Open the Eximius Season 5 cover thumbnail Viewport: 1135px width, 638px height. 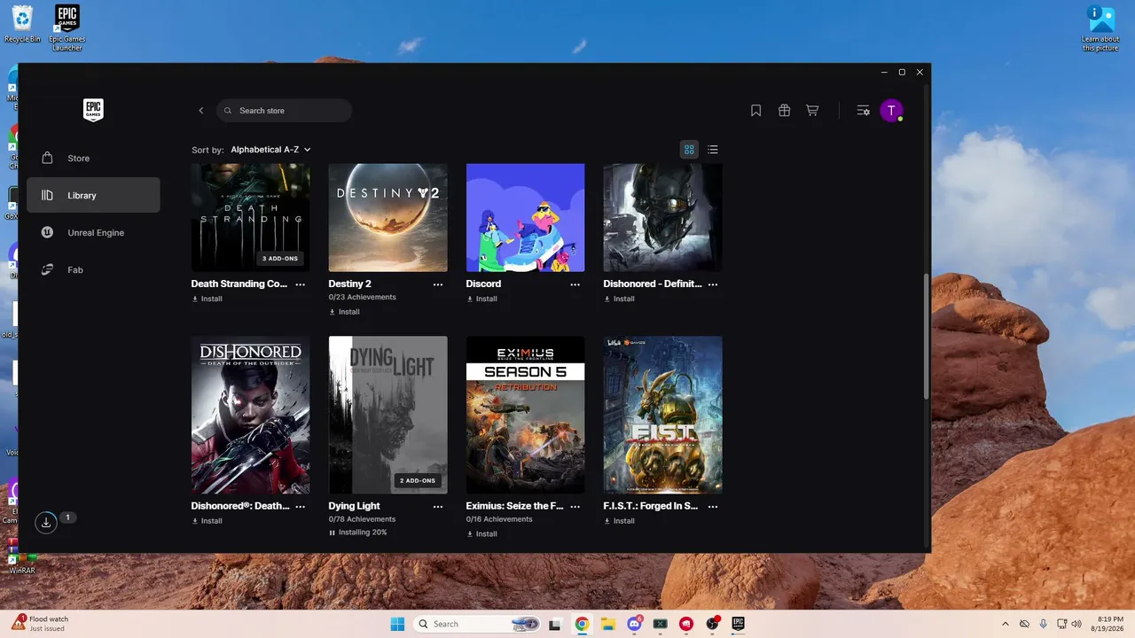pos(526,415)
